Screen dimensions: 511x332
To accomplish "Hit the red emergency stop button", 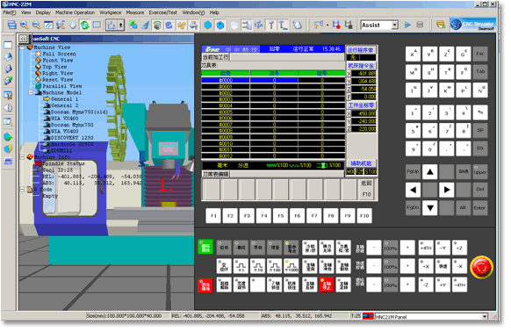I will (481, 267).
